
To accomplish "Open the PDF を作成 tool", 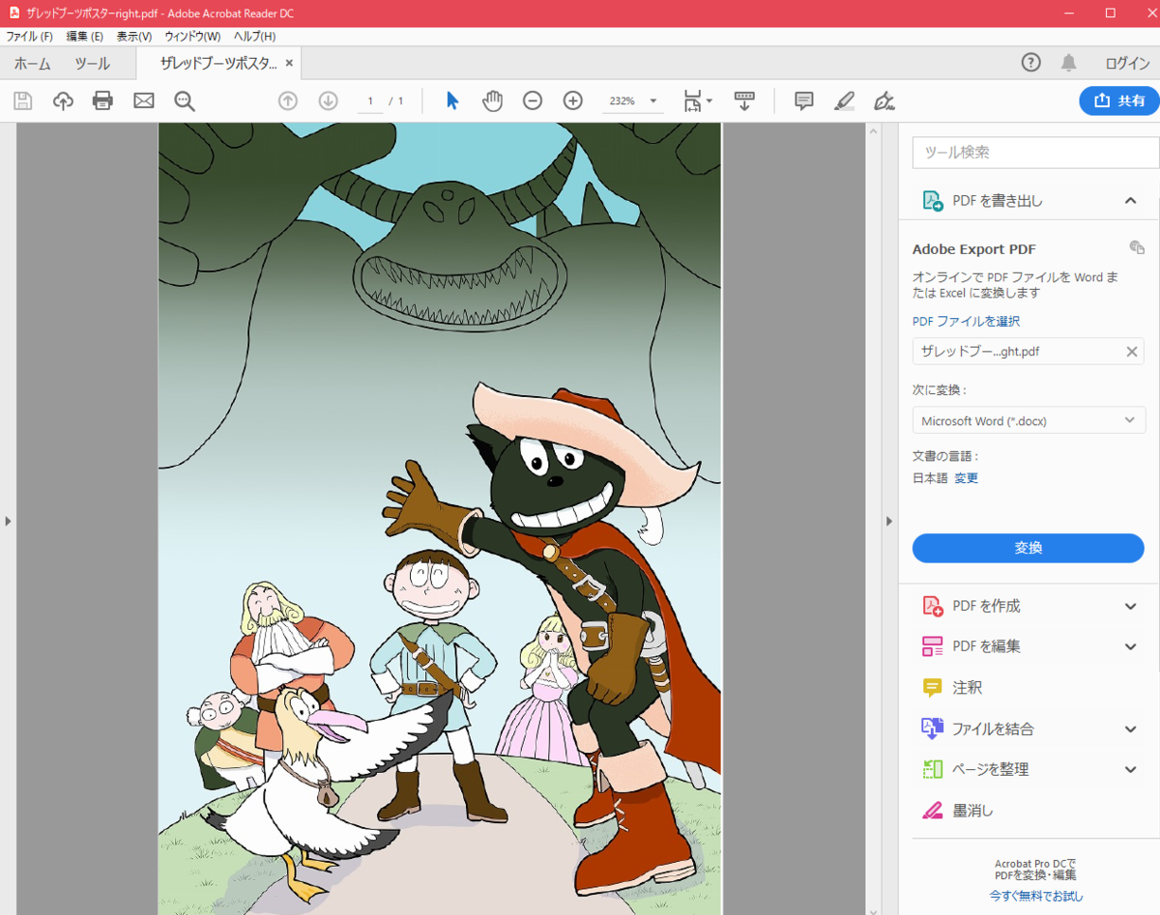I will 986,606.
